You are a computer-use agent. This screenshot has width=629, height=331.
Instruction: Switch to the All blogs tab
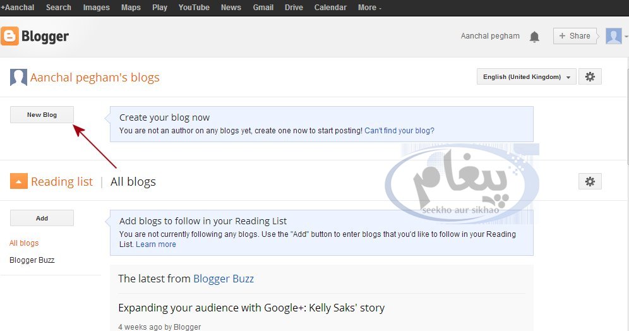click(133, 182)
